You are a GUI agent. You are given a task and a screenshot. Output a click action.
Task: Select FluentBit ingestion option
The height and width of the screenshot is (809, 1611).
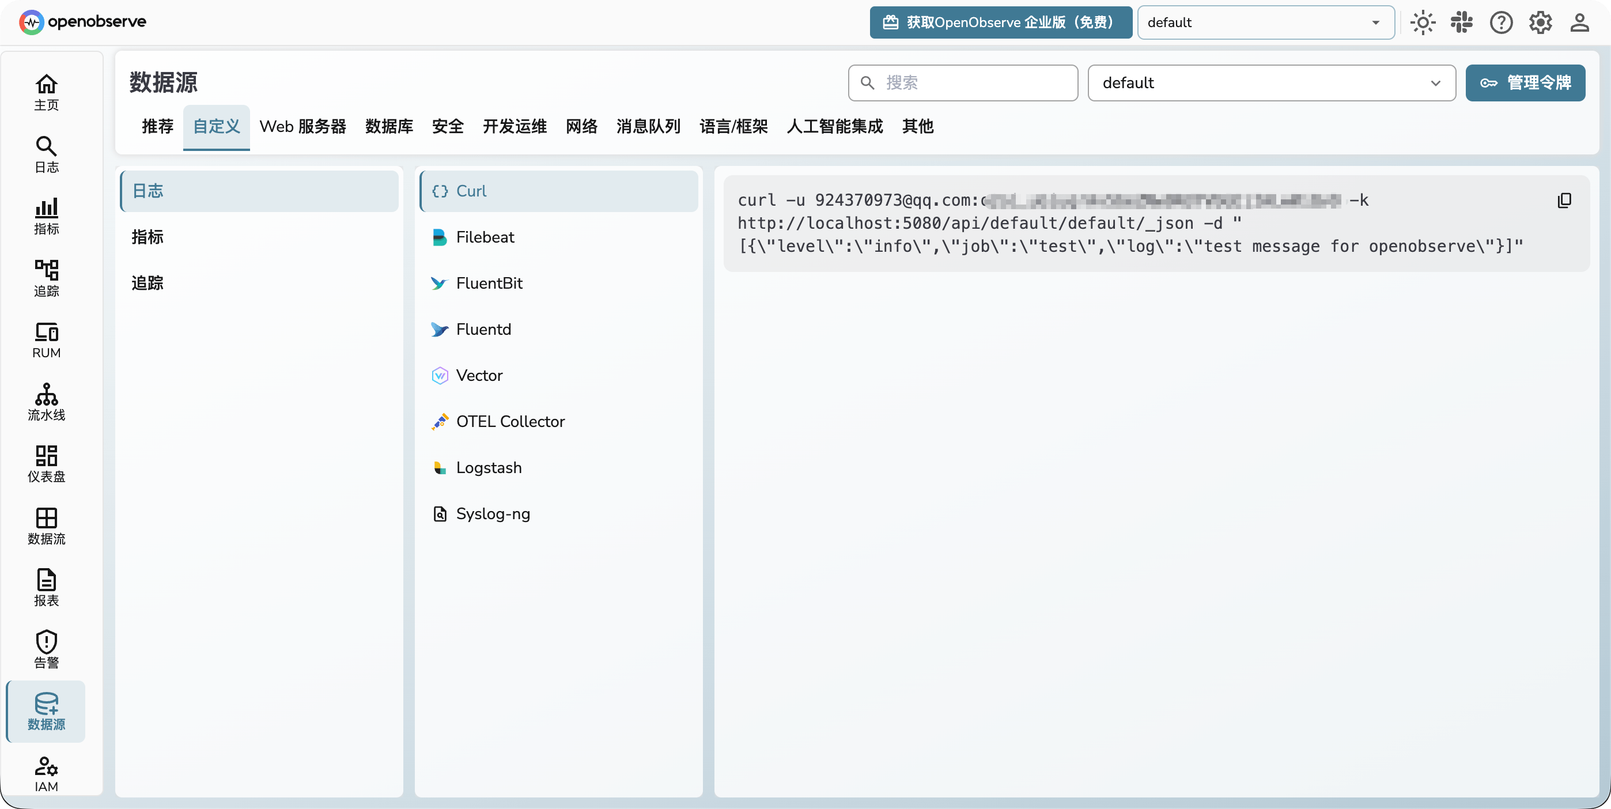[x=558, y=283]
